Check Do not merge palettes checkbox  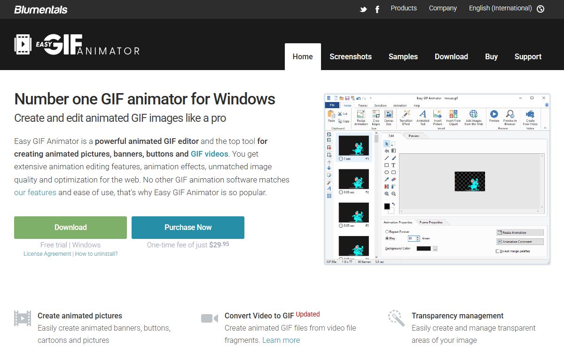pyautogui.click(x=498, y=251)
